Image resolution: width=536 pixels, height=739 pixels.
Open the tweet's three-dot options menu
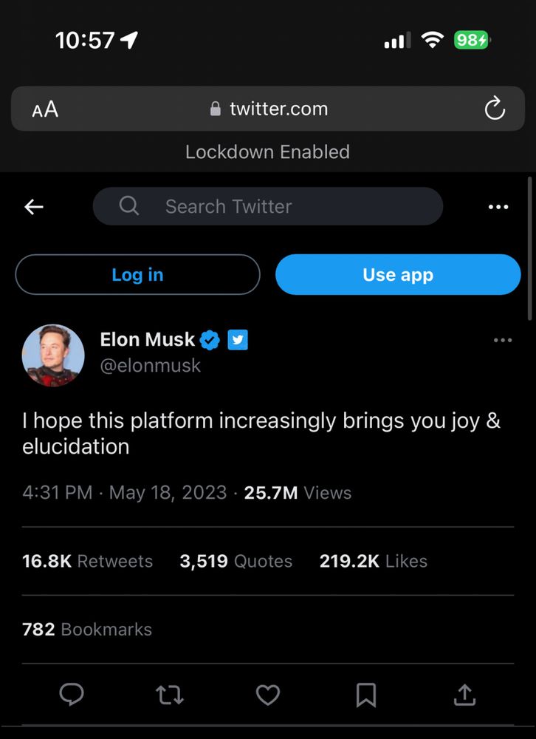click(x=502, y=340)
